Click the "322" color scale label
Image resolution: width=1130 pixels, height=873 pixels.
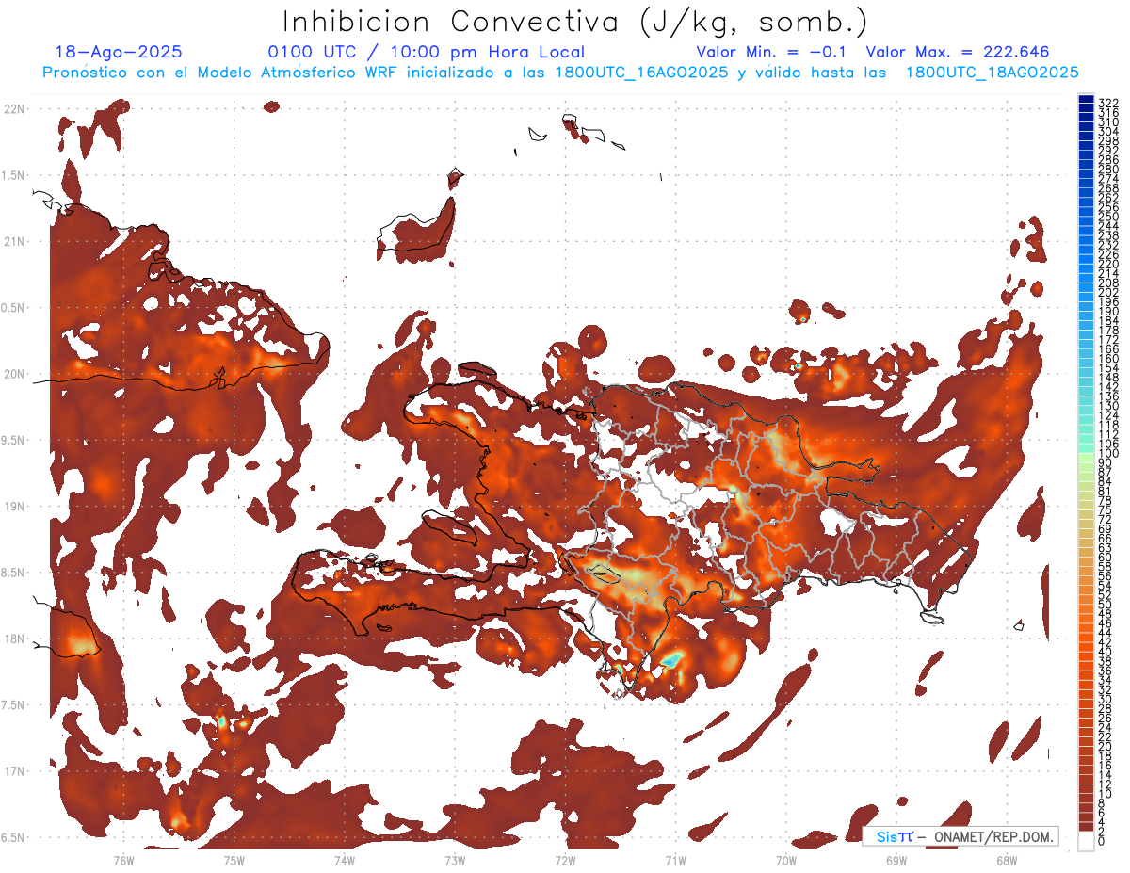pos(1108,102)
